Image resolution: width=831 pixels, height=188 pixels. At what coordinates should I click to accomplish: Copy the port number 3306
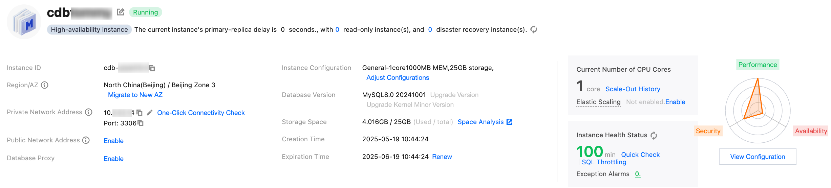click(x=141, y=123)
